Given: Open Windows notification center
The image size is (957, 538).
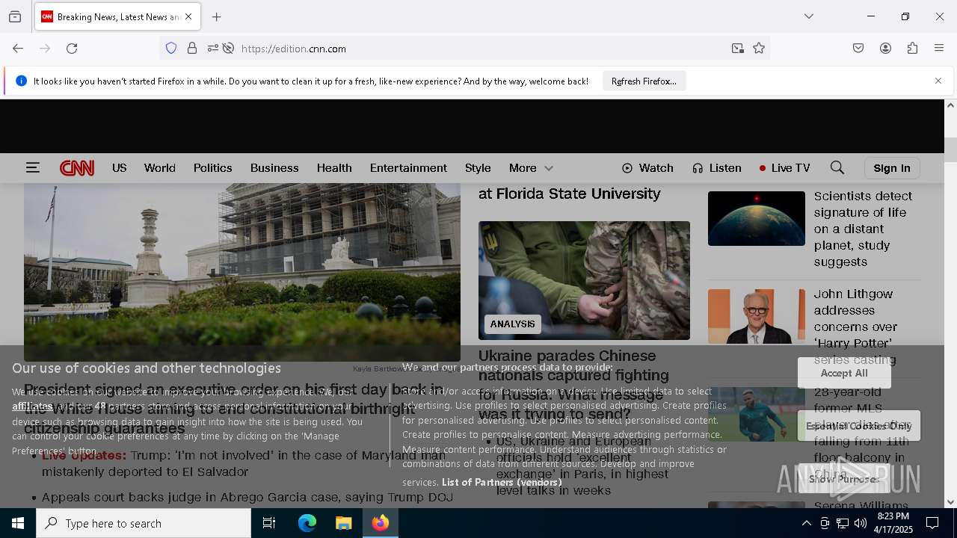Looking at the screenshot, I should 932,523.
